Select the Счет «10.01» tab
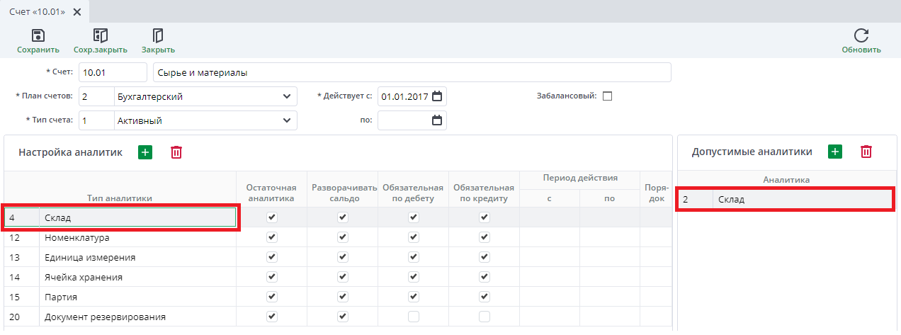901x335 pixels. tap(37, 12)
